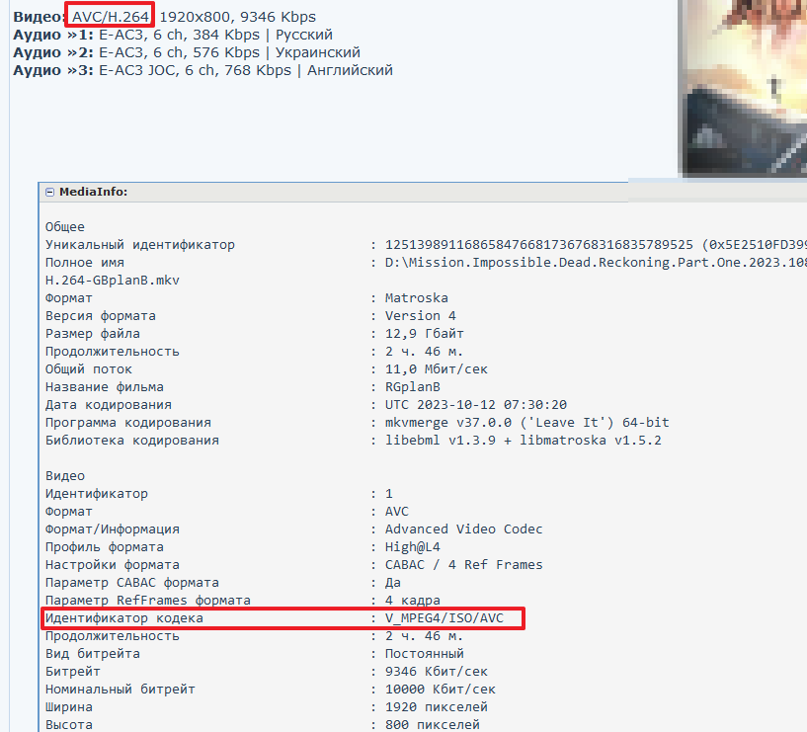
Task: Click the "Английский" audio language text
Action: [x=350, y=70]
